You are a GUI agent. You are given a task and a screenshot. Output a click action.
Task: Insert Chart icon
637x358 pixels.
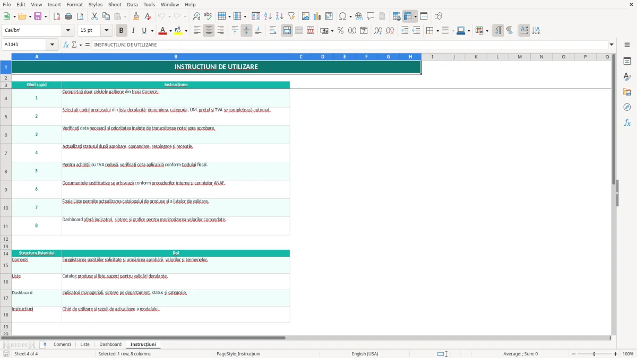(x=317, y=16)
